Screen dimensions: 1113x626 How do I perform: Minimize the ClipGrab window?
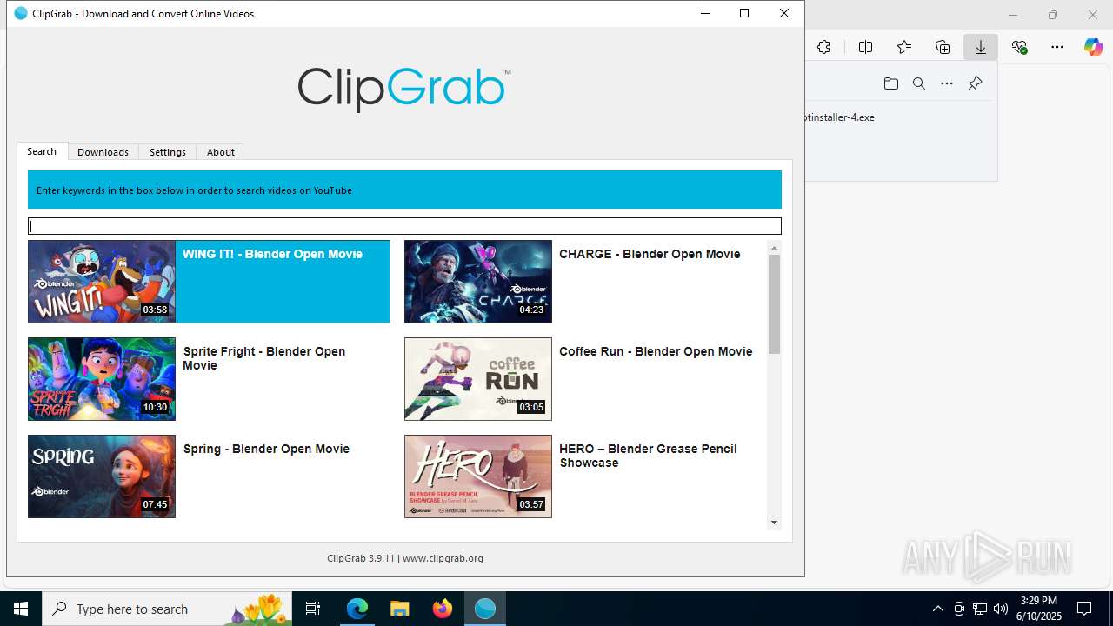tap(705, 13)
